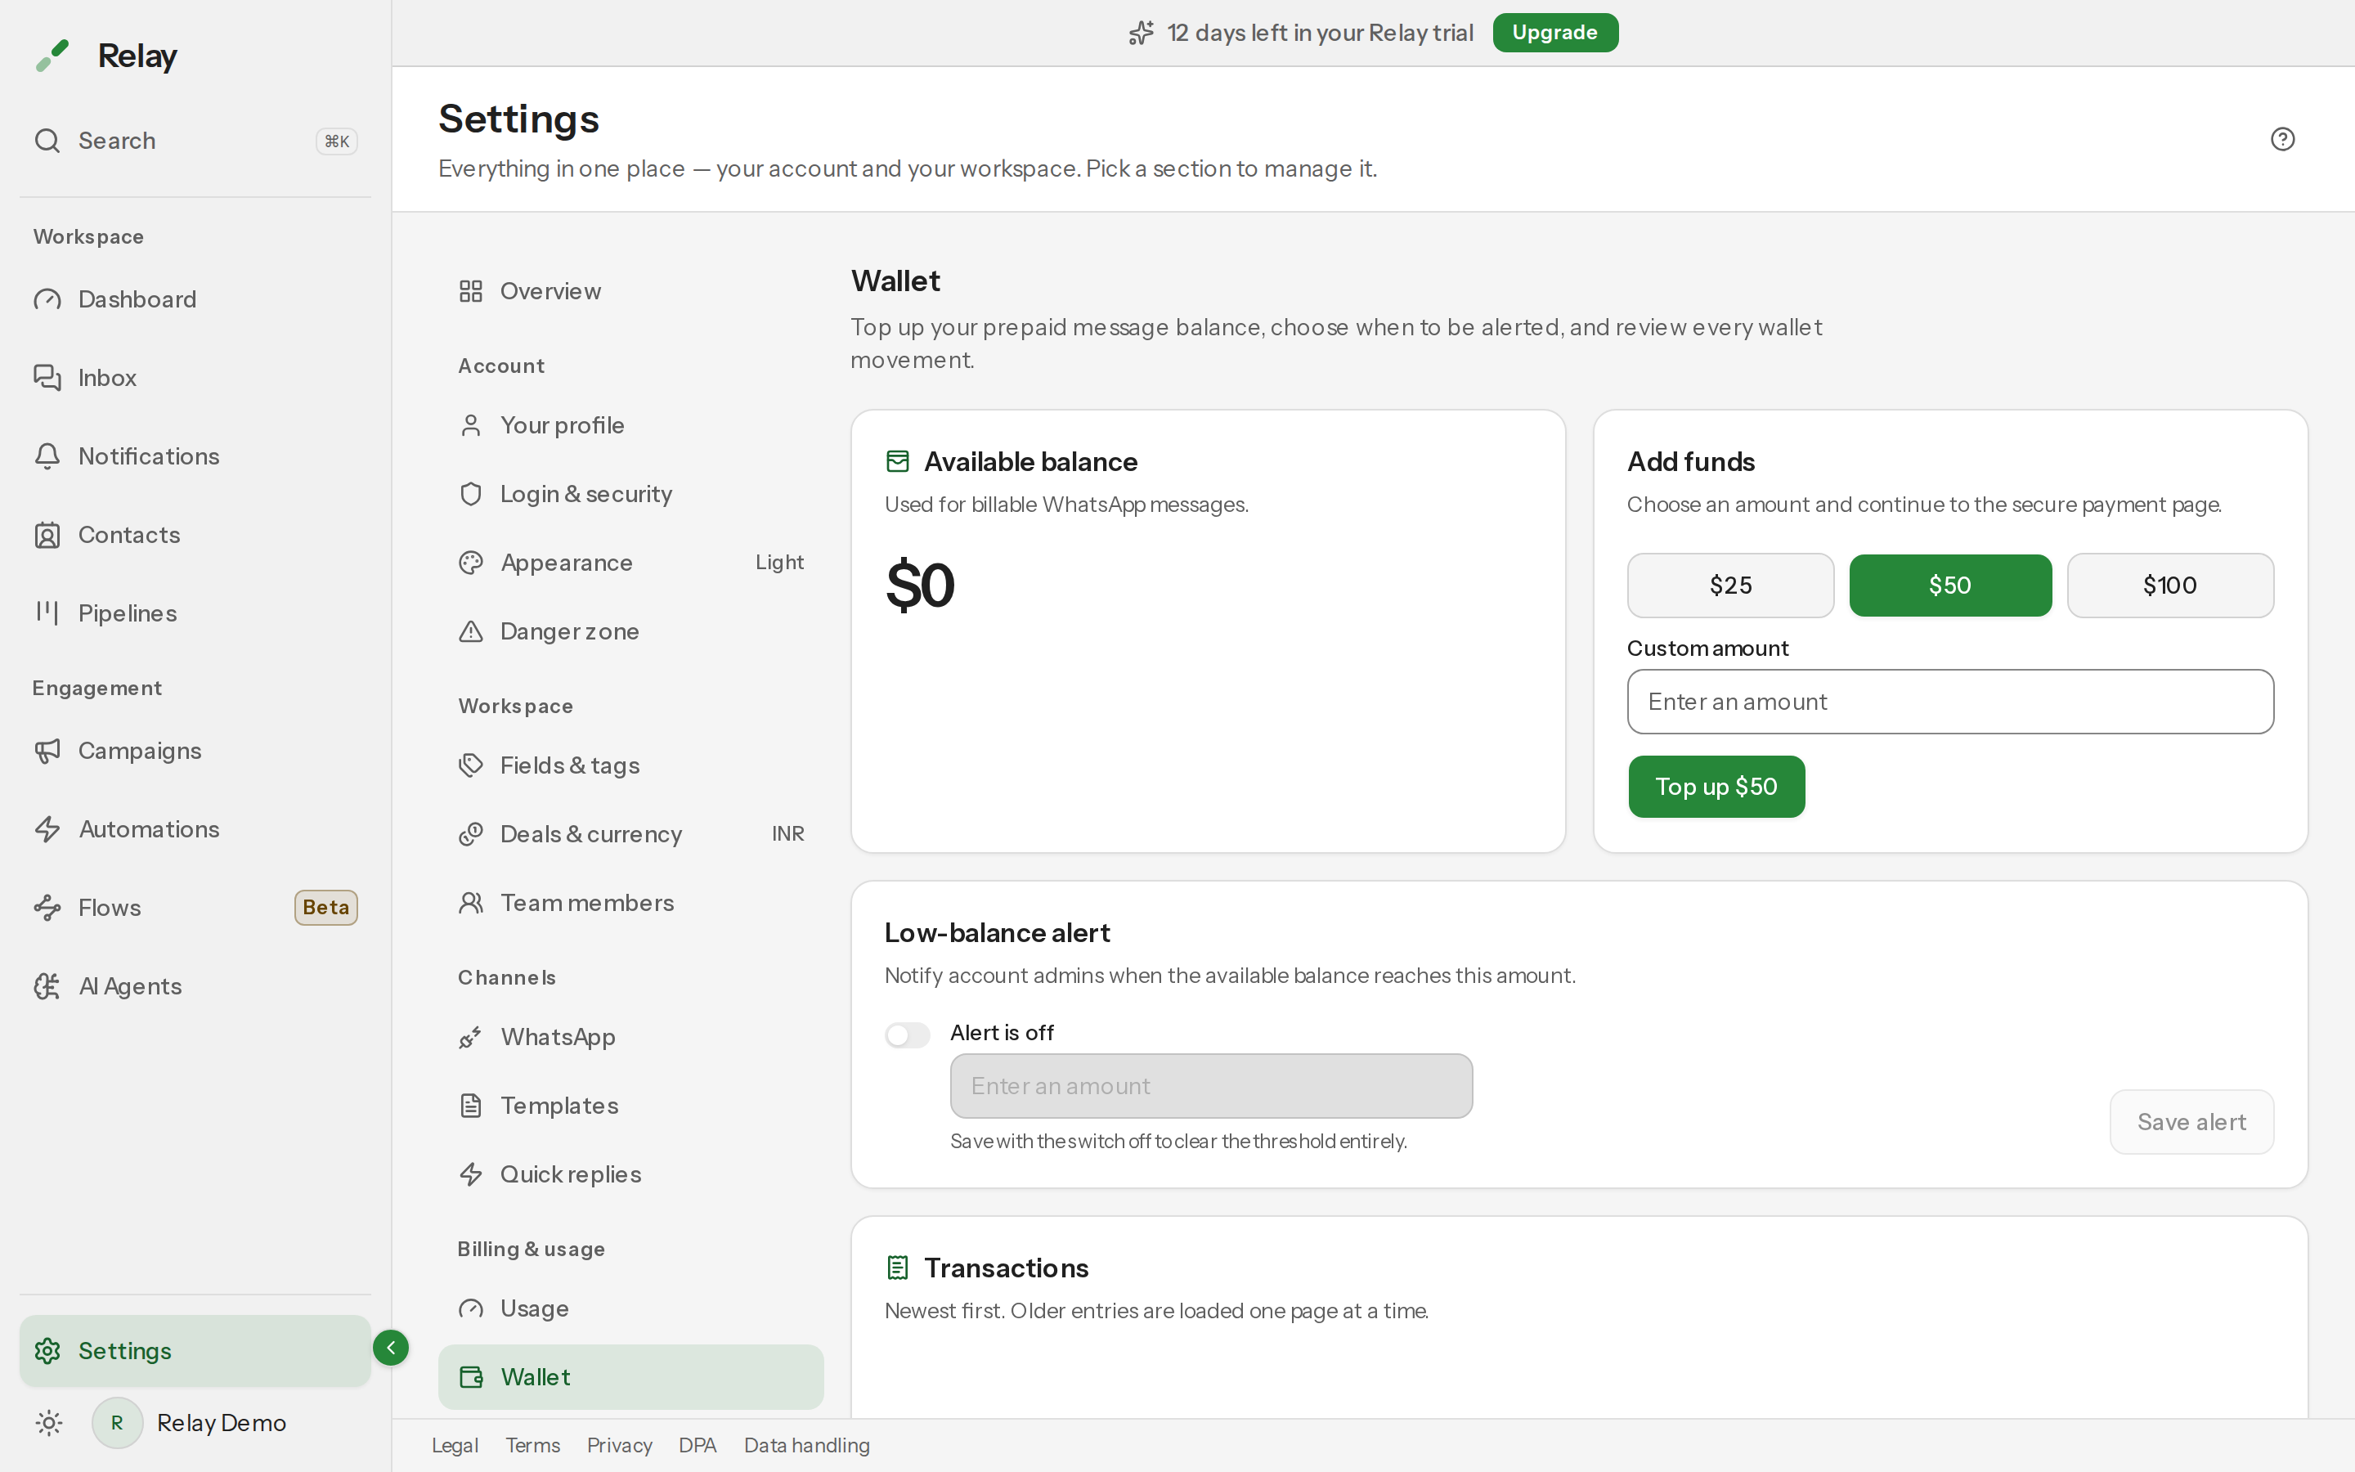Click the INR currency label
Image resolution: width=2355 pixels, height=1472 pixels.
[787, 833]
